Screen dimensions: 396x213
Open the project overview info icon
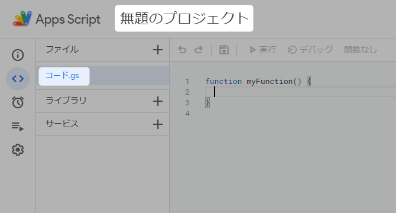pyautogui.click(x=18, y=55)
